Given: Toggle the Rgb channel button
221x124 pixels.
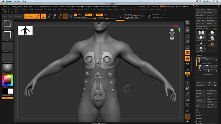Looking at the screenshot, I should coord(89,15).
